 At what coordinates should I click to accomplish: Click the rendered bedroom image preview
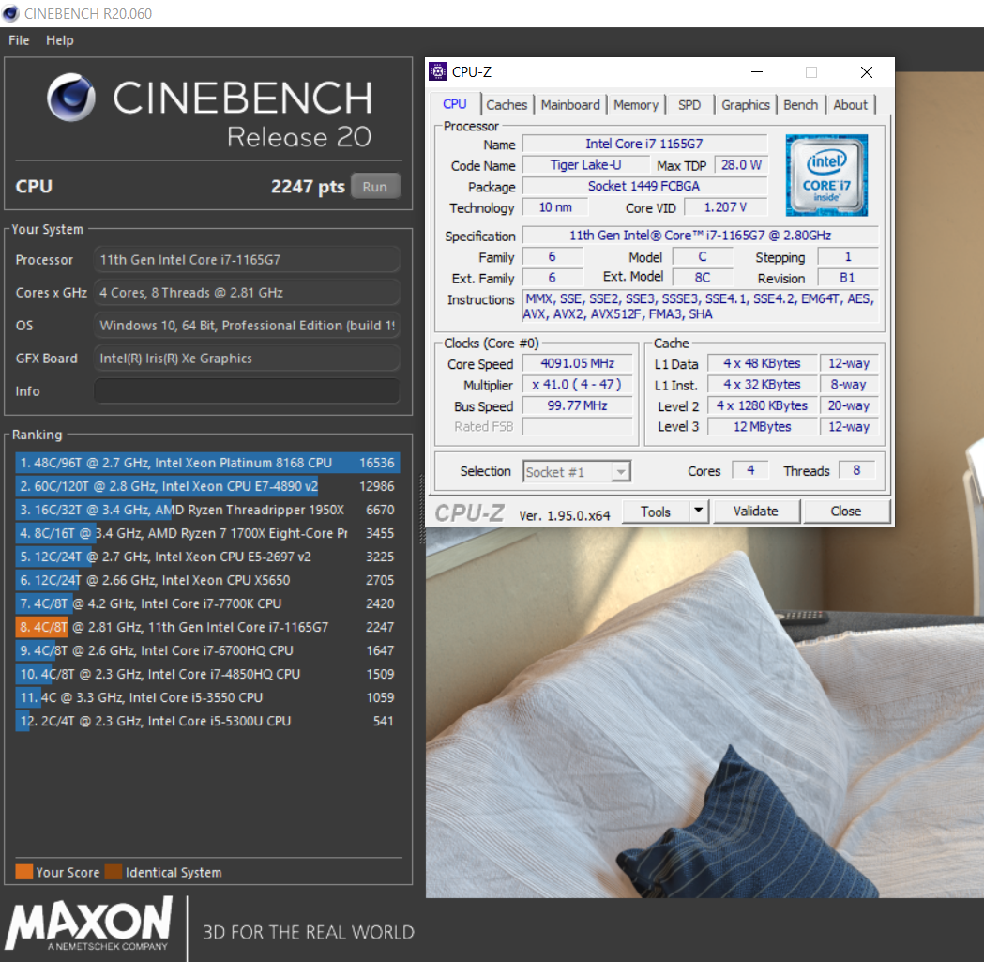[704, 712]
